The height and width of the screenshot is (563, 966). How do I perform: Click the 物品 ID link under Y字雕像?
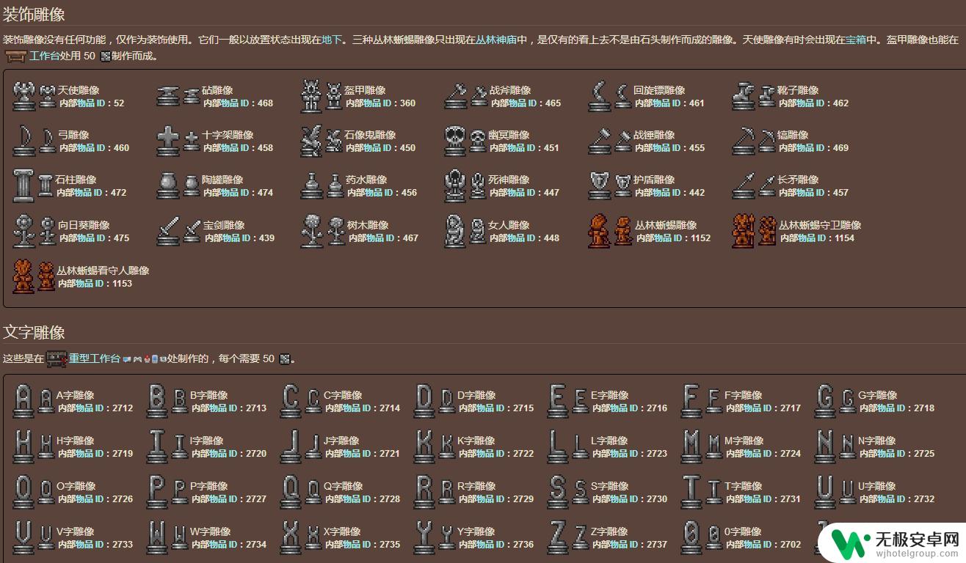[490, 545]
